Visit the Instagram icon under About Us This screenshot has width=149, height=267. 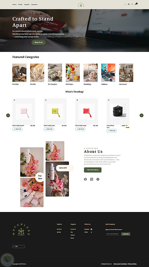pos(92,179)
